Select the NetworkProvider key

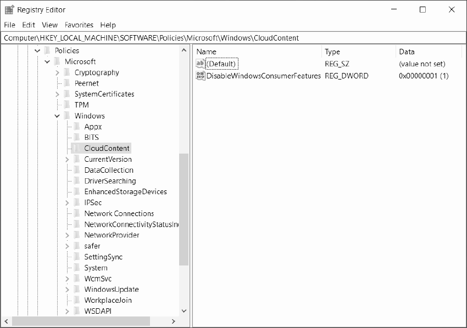point(112,235)
